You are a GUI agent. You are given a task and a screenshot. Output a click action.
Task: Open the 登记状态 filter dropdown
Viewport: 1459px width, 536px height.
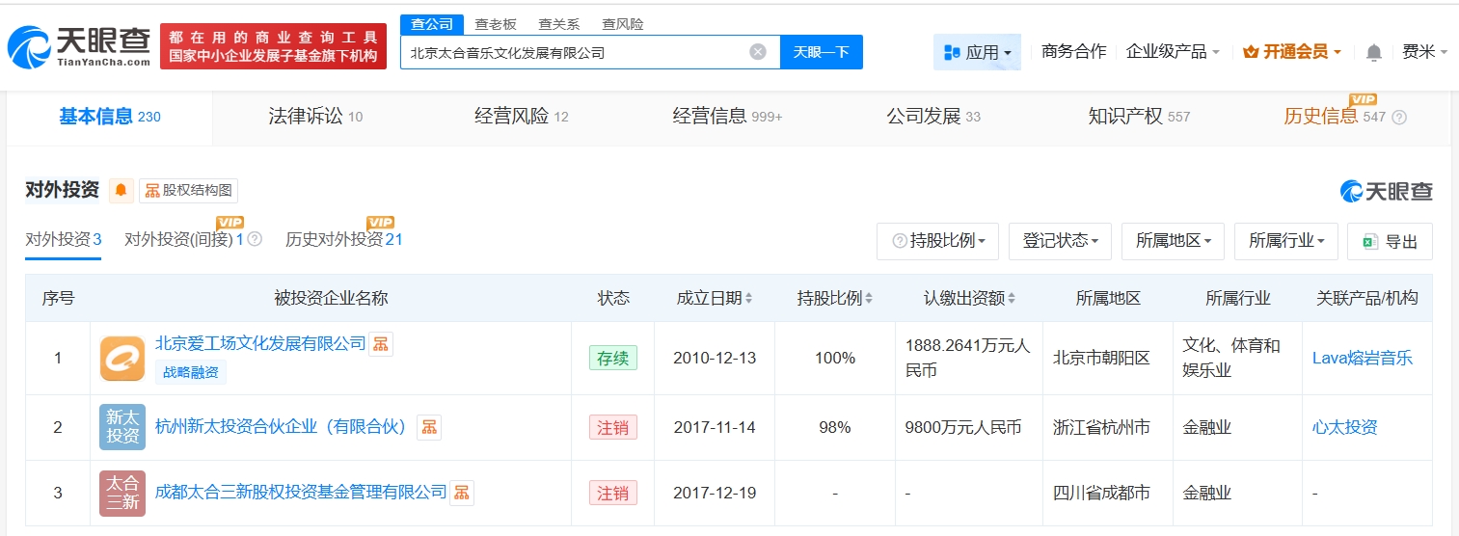click(1060, 241)
